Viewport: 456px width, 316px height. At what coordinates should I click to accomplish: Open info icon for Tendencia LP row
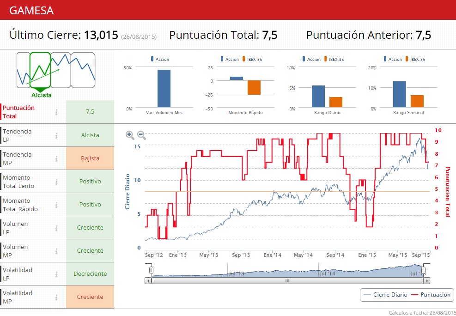56,135
